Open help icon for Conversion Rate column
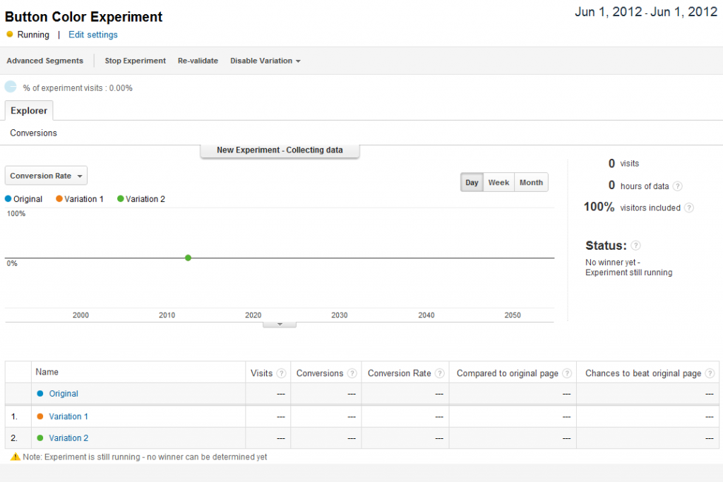 [x=440, y=373]
